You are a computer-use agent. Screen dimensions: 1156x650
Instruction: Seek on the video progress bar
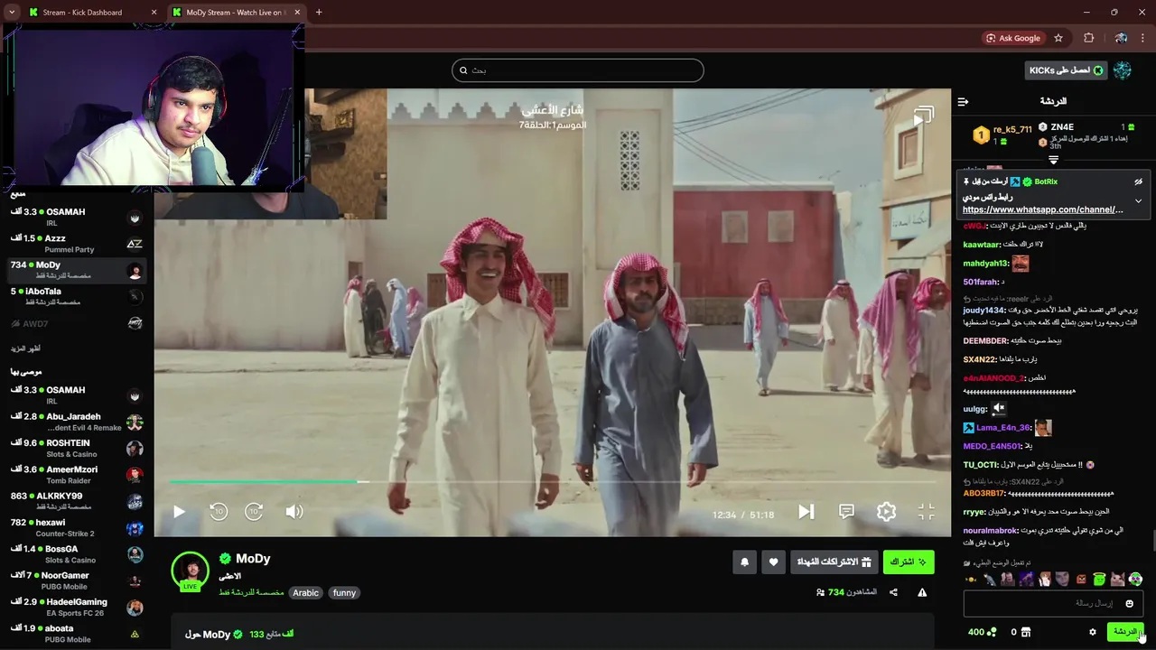[x=552, y=482]
